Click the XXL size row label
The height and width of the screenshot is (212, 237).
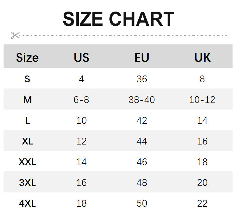click(x=27, y=162)
